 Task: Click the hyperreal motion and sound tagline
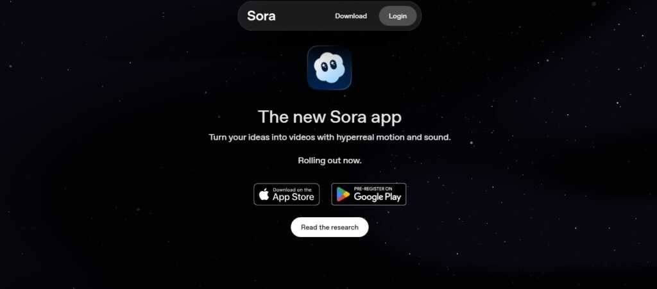pos(329,136)
